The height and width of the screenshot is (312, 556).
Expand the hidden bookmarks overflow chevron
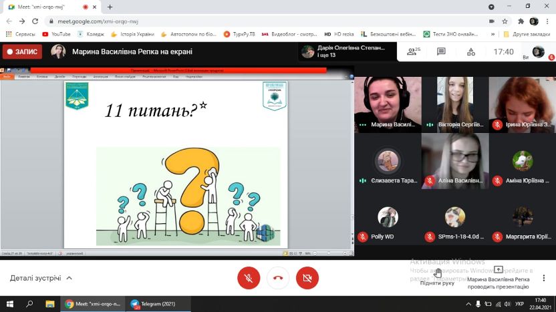(493, 34)
